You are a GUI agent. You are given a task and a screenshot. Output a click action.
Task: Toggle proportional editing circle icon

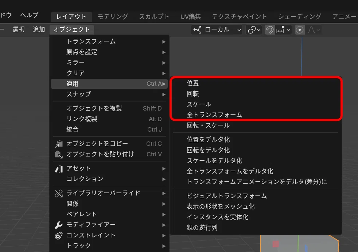(300, 30)
